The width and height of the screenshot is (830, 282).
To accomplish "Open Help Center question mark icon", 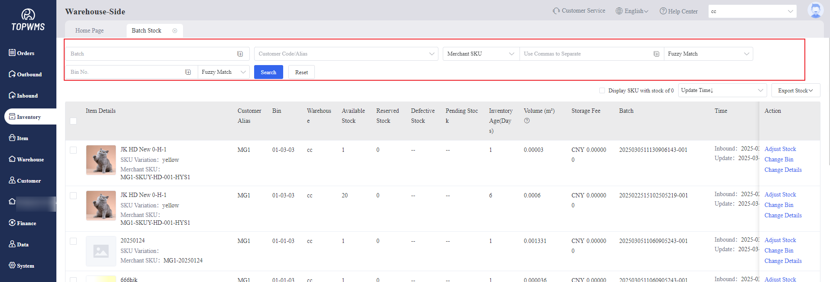I will [663, 11].
